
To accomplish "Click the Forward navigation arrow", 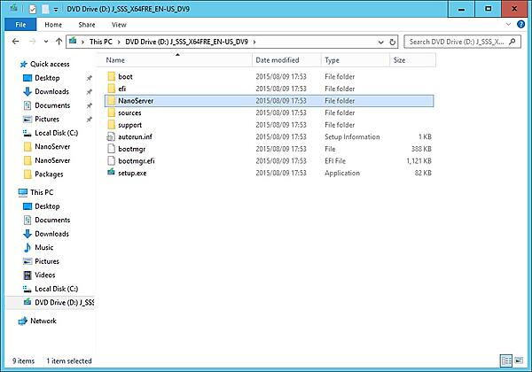I will [x=32, y=42].
